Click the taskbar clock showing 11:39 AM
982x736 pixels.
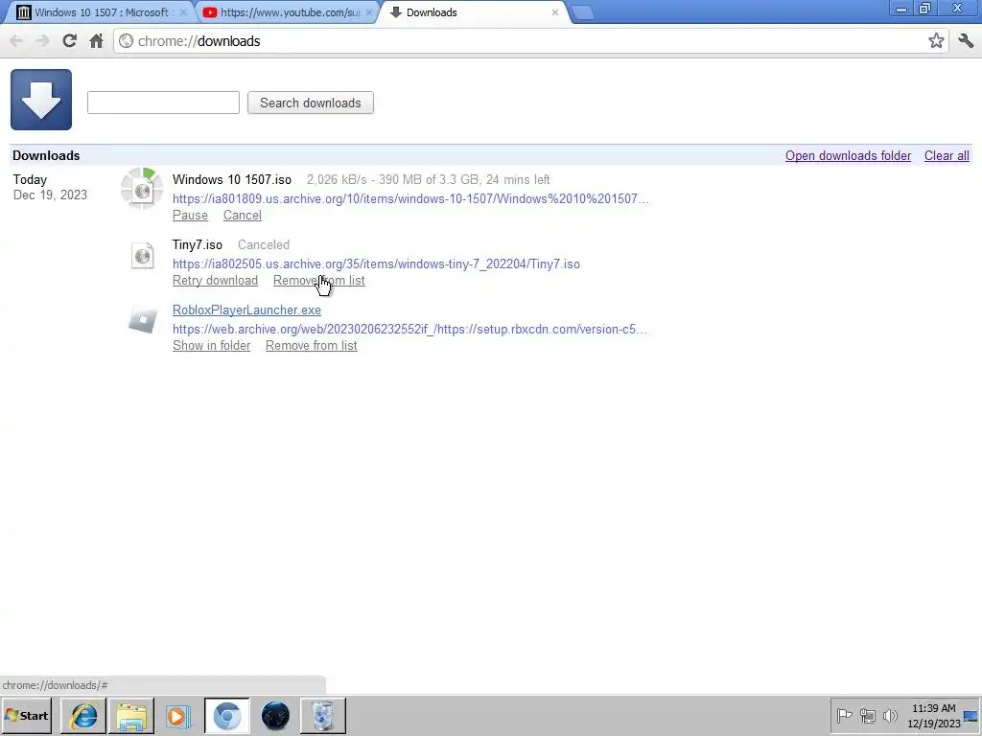coord(933,716)
